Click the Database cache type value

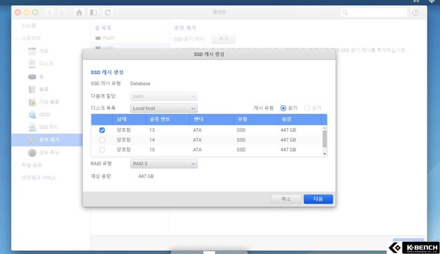140,83
